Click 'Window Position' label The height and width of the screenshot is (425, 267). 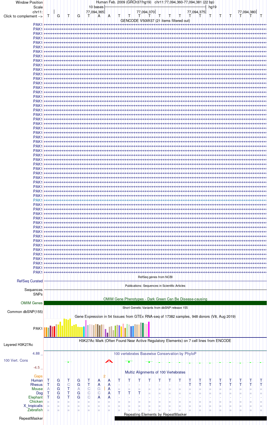click(29, 2)
